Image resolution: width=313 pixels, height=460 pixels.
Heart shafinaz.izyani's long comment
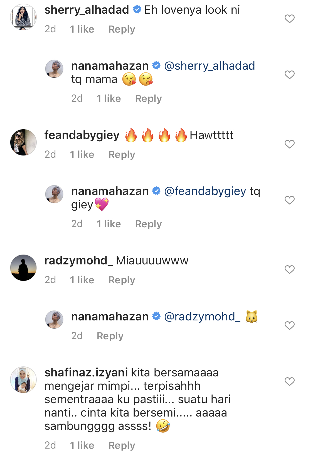(x=289, y=381)
